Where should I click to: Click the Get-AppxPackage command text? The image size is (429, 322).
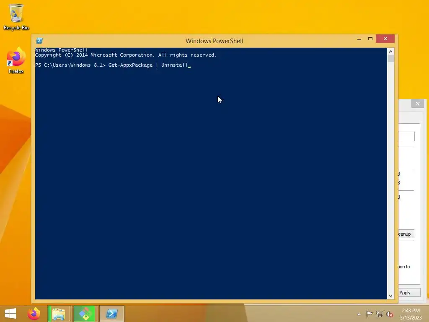coord(131,65)
